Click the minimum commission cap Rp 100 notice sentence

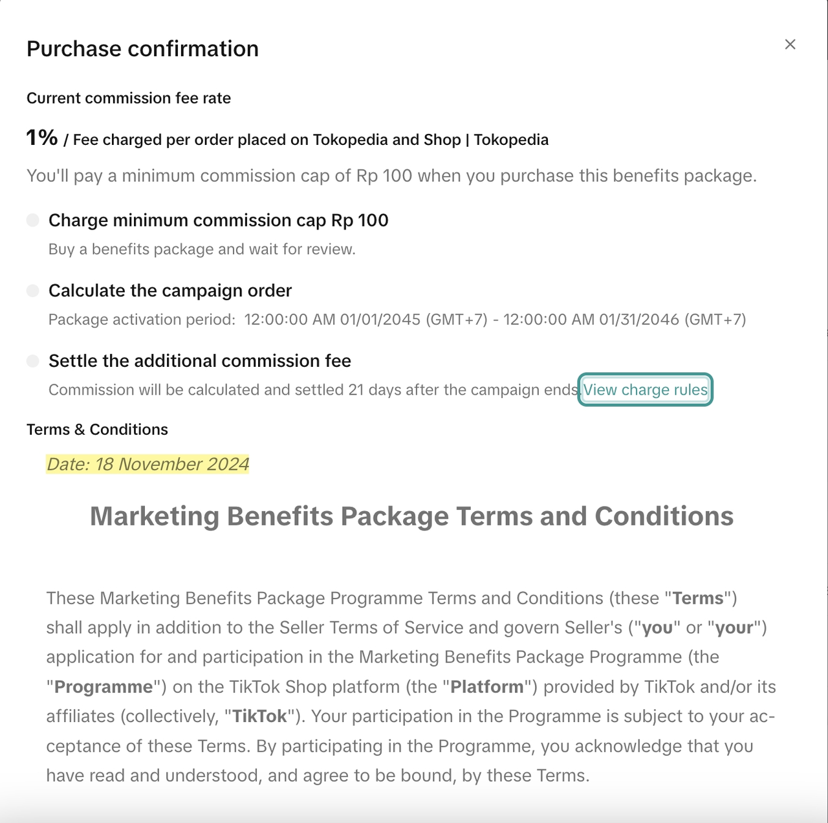coord(391,176)
